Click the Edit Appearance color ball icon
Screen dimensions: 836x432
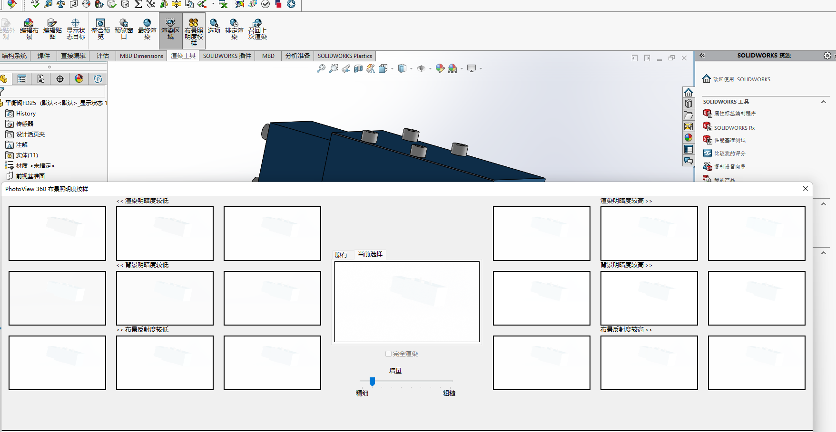pos(440,68)
